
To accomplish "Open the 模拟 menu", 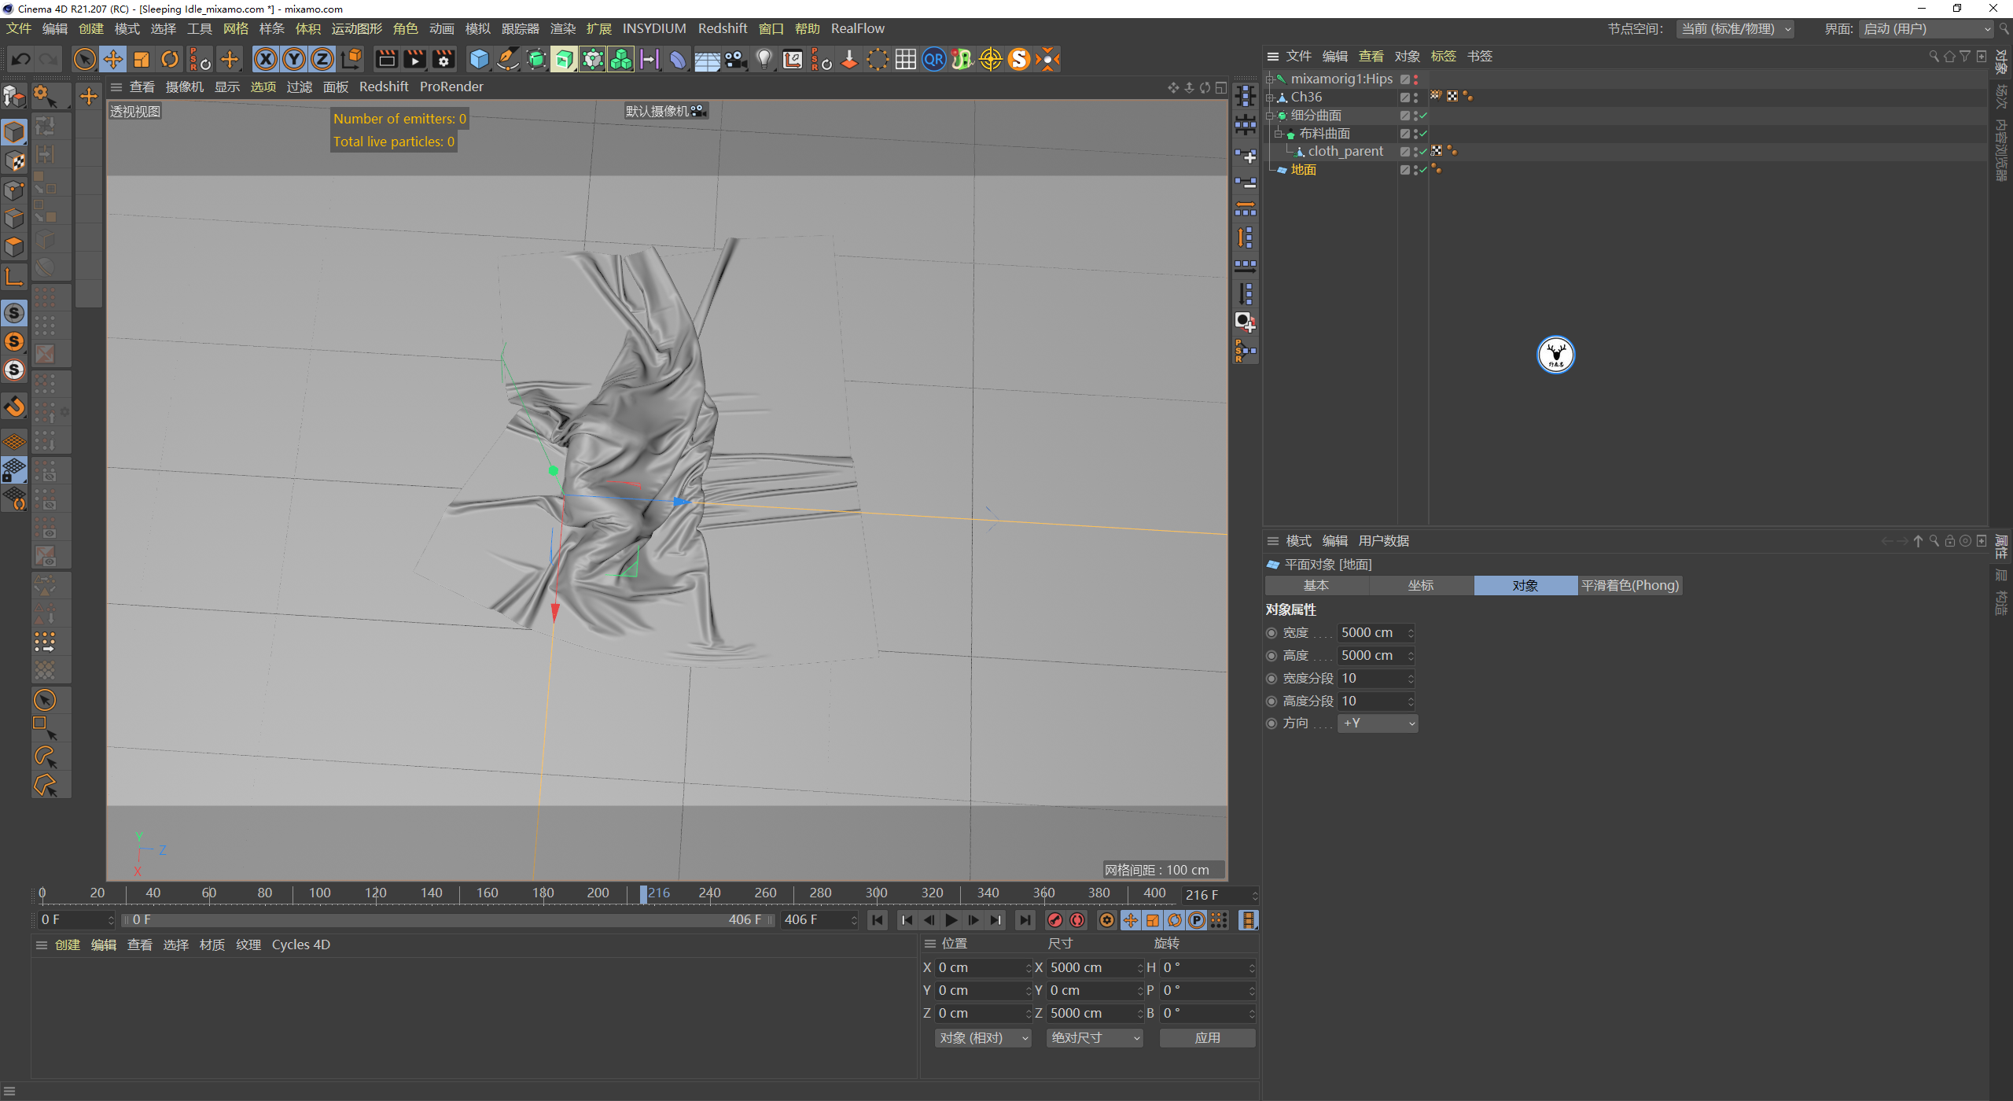I will [x=477, y=28].
